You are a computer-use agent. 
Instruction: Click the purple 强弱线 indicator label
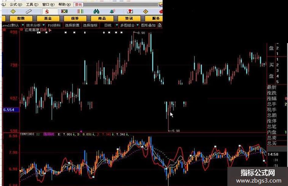pyautogui.click(x=49, y=134)
